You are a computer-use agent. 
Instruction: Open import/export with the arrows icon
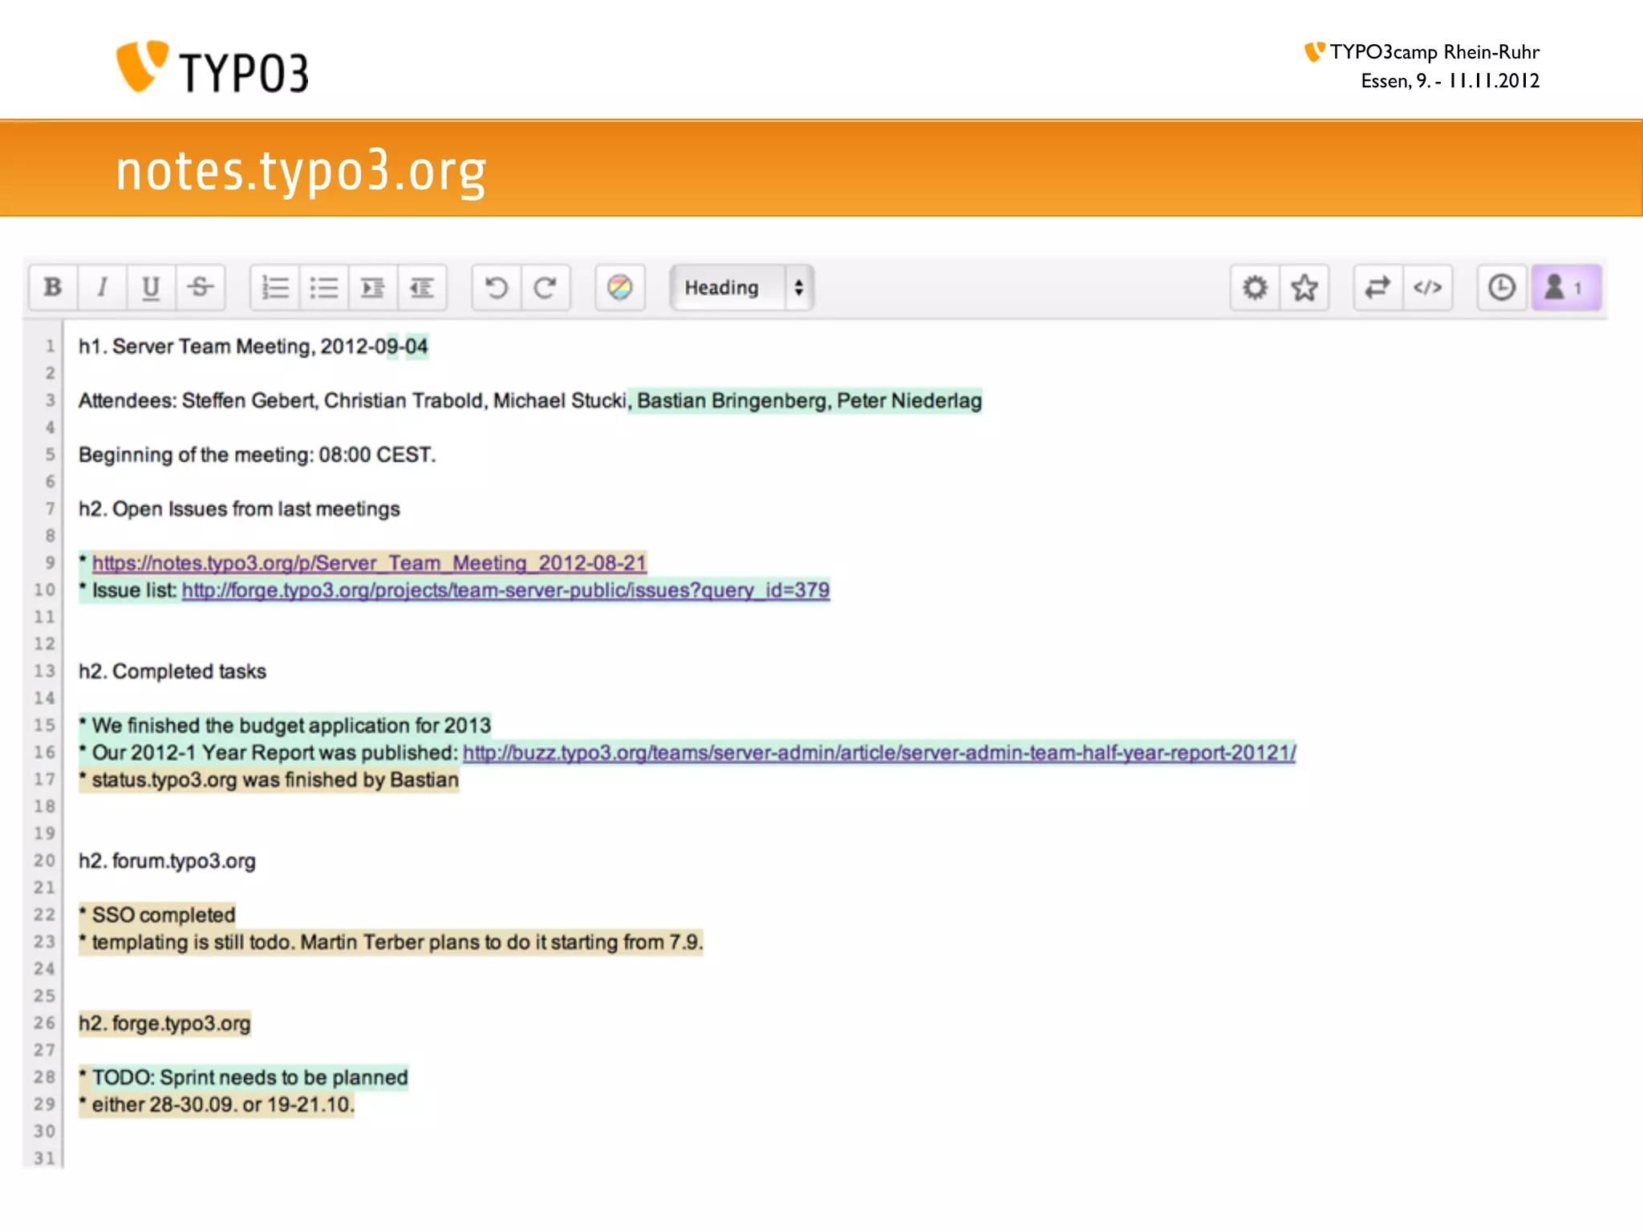[x=1377, y=287]
